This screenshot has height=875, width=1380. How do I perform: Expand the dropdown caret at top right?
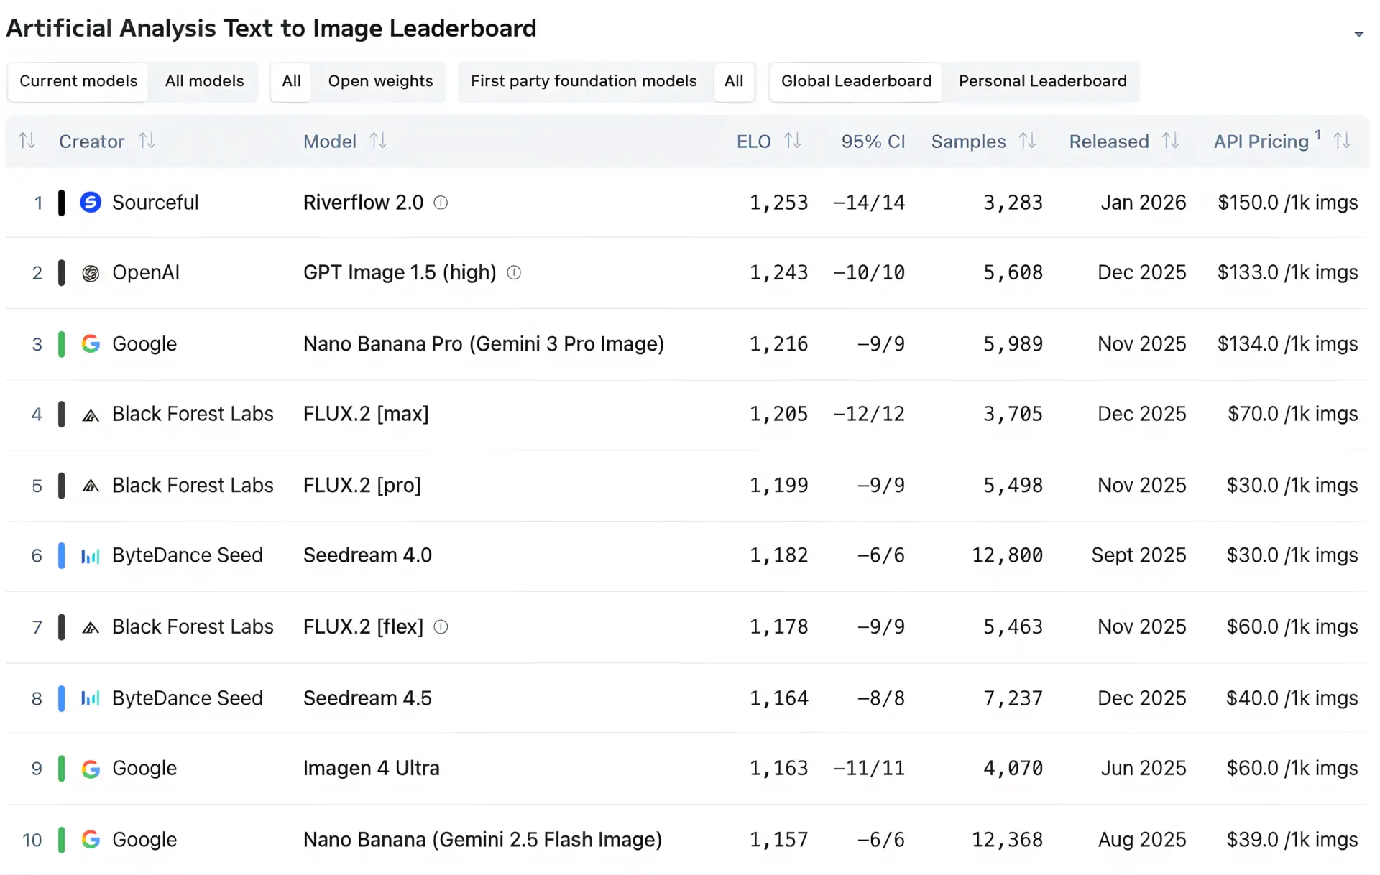coord(1358,34)
